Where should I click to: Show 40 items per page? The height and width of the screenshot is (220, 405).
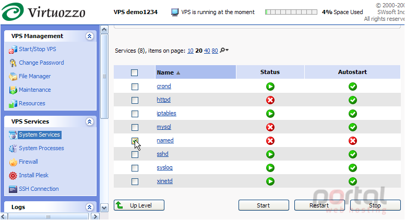pos(207,51)
